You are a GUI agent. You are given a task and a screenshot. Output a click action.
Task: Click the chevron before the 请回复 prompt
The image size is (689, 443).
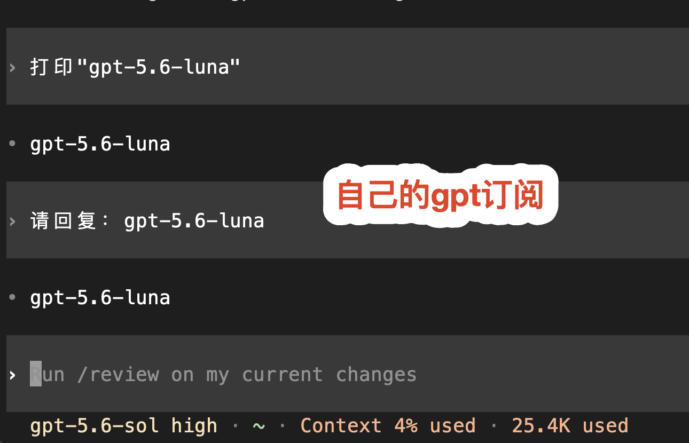click(x=12, y=221)
